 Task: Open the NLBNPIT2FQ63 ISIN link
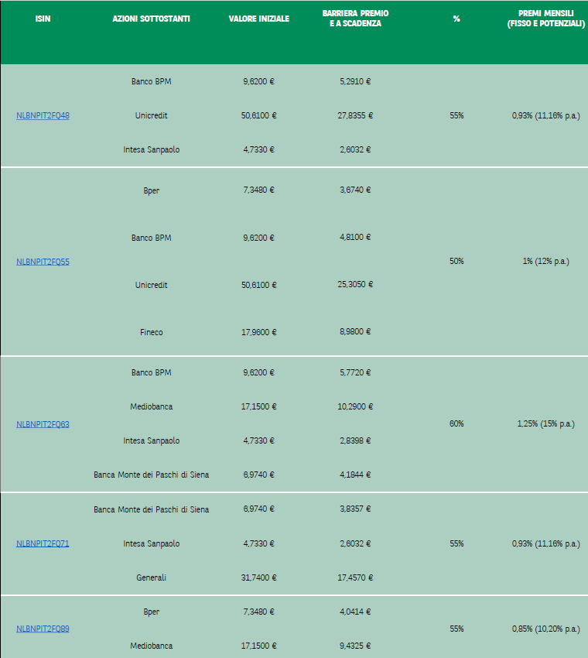click(43, 424)
